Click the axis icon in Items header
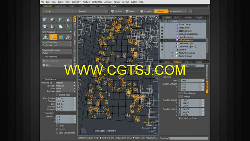250x141 pixels. tap(203, 21)
